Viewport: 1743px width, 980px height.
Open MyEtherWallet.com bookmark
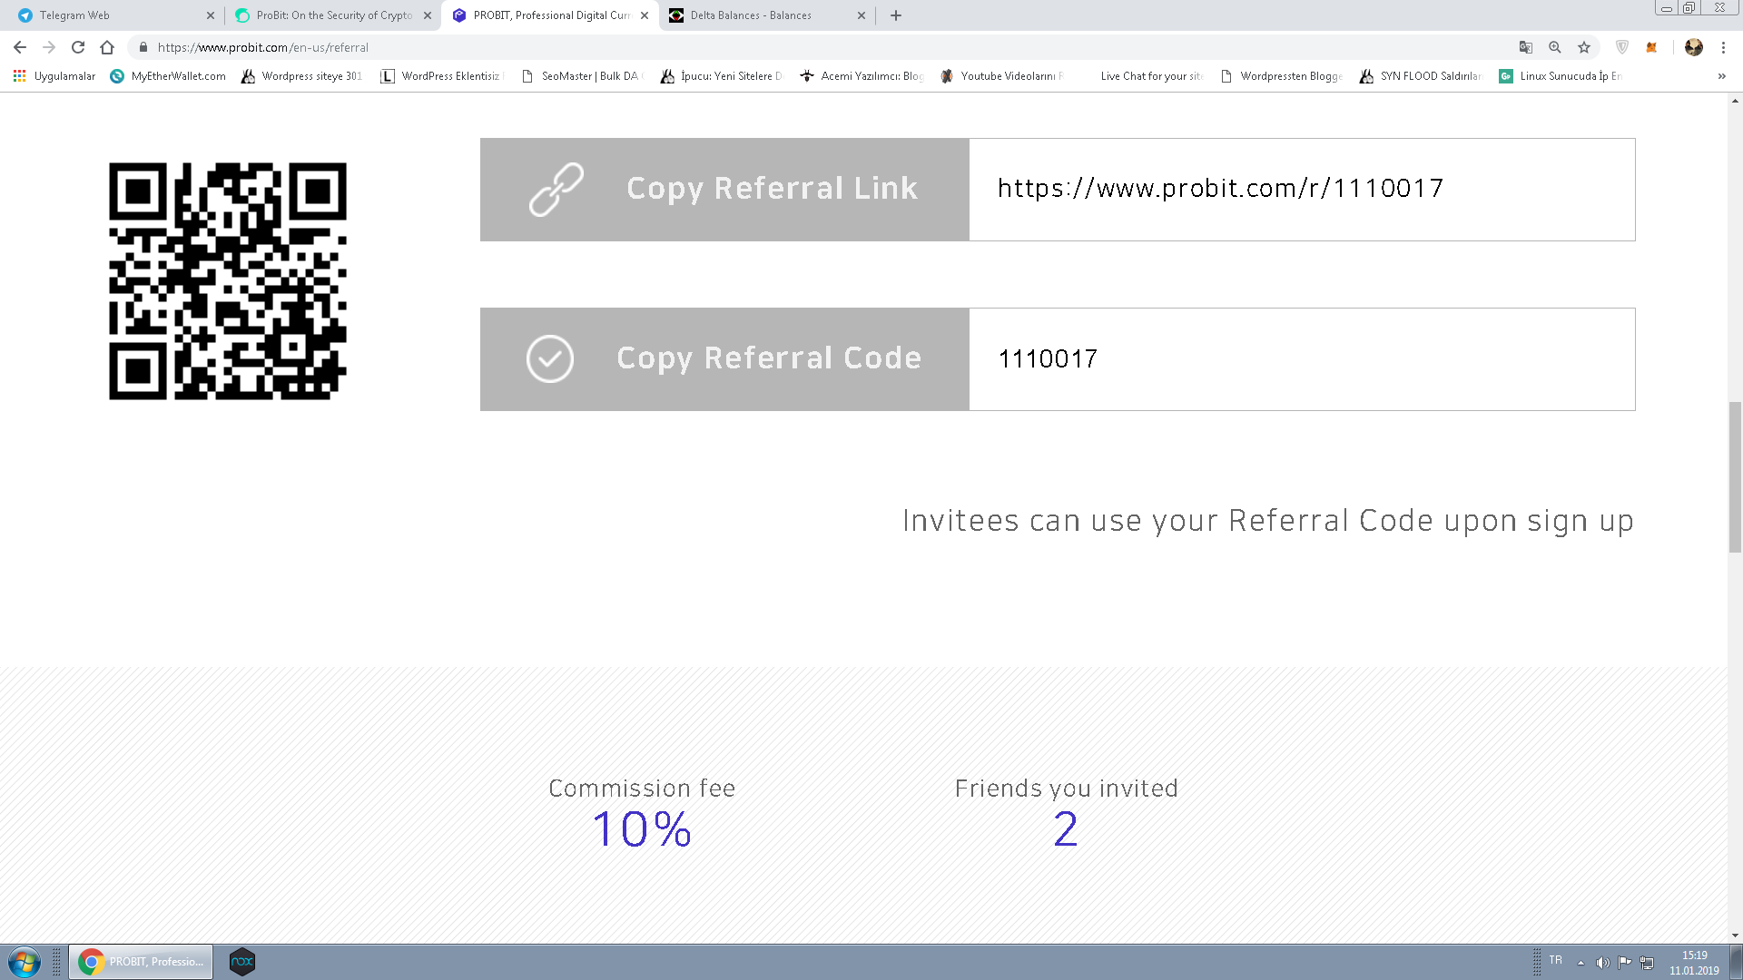168,76
